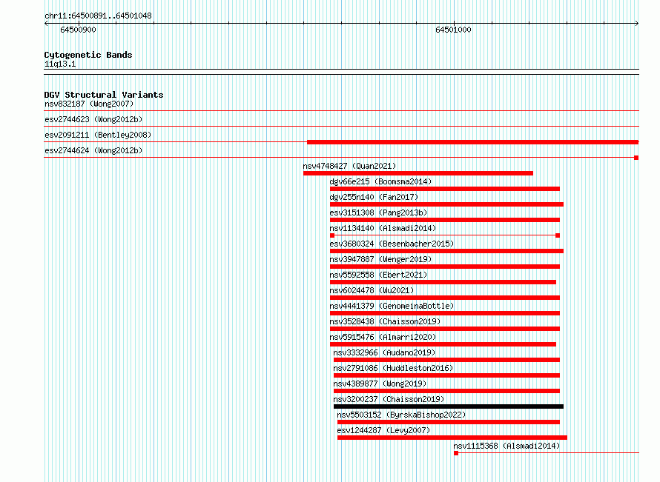Click the red bar of esv3680324 Besenbacher2015
Viewport: 660px width, 482px height.
[x=446, y=251]
